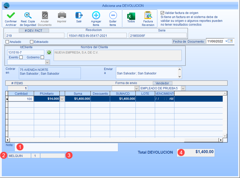Click the date field 11/06/2022
Image resolution: width=240 pixels, height=178 pixels.
(x=215, y=41)
